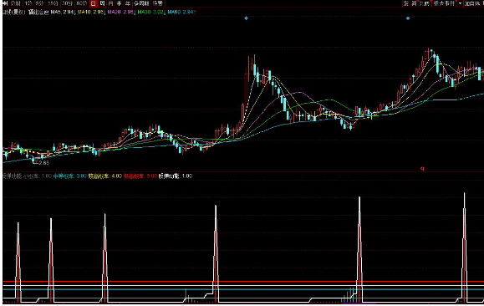Viewport: 484px width, 306px height.
Task: Switch to the 周 weekly tab
Action: coord(103,3)
